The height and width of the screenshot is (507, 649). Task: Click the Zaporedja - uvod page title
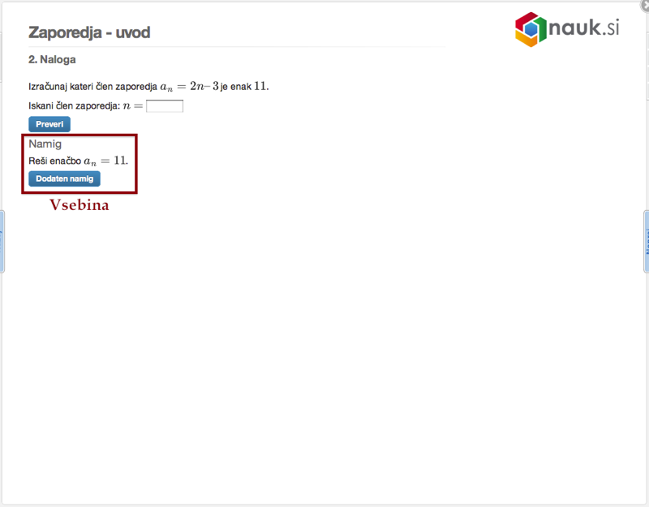pyautogui.click(x=89, y=32)
